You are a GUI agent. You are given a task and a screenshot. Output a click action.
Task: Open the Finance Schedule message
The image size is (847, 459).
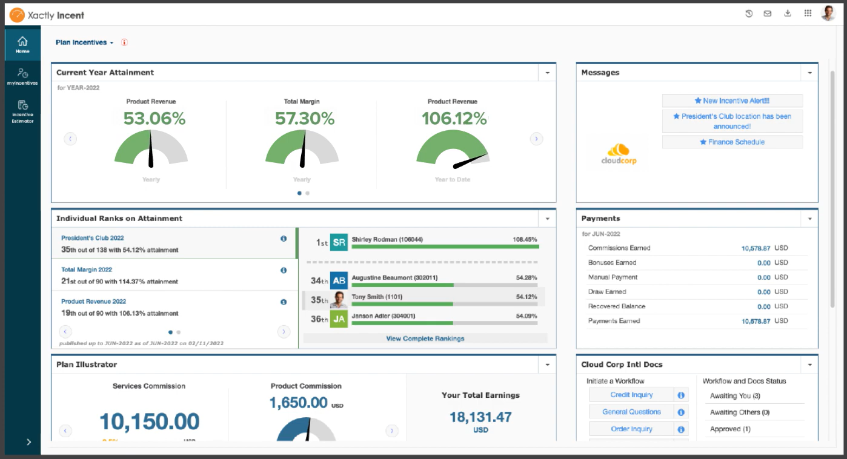[x=732, y=142]
